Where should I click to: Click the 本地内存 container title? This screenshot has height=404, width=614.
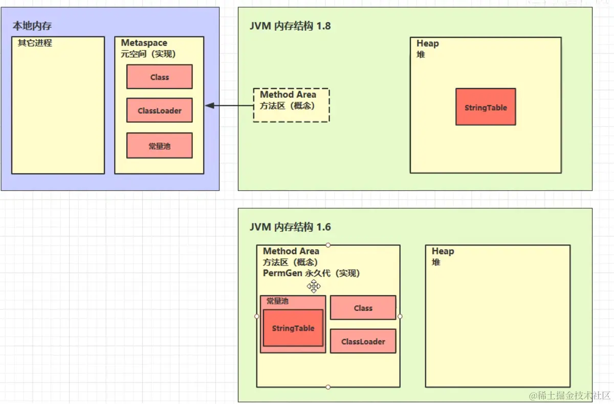(x=32, y=25)
